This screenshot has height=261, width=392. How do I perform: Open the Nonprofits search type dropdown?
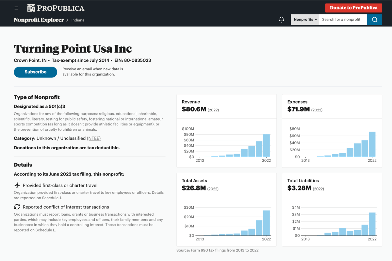pos(305,20)
